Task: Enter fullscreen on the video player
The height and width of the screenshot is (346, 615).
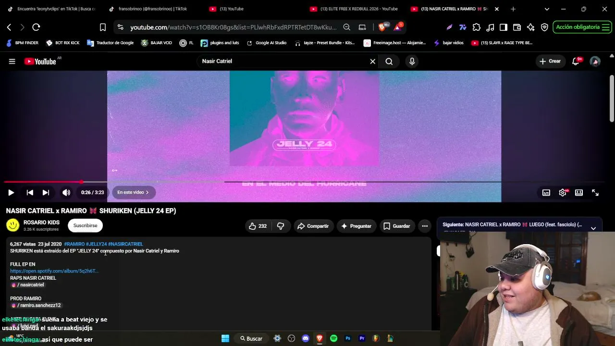Action: 595,193
